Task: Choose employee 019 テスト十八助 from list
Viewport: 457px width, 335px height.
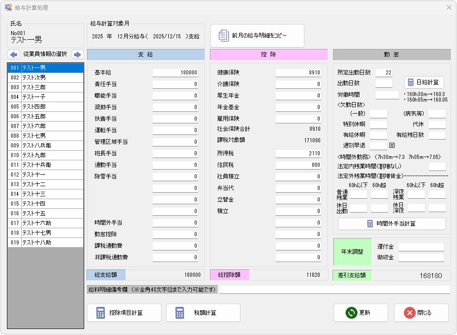Action: [x=45, y=243]
